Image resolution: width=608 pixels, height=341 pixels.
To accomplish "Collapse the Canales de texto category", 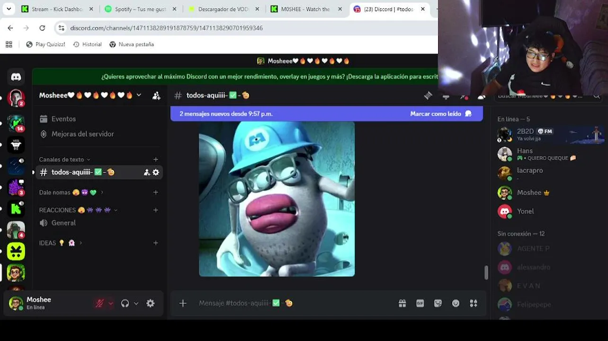I will pyautogui.click(x=64, y=160).
